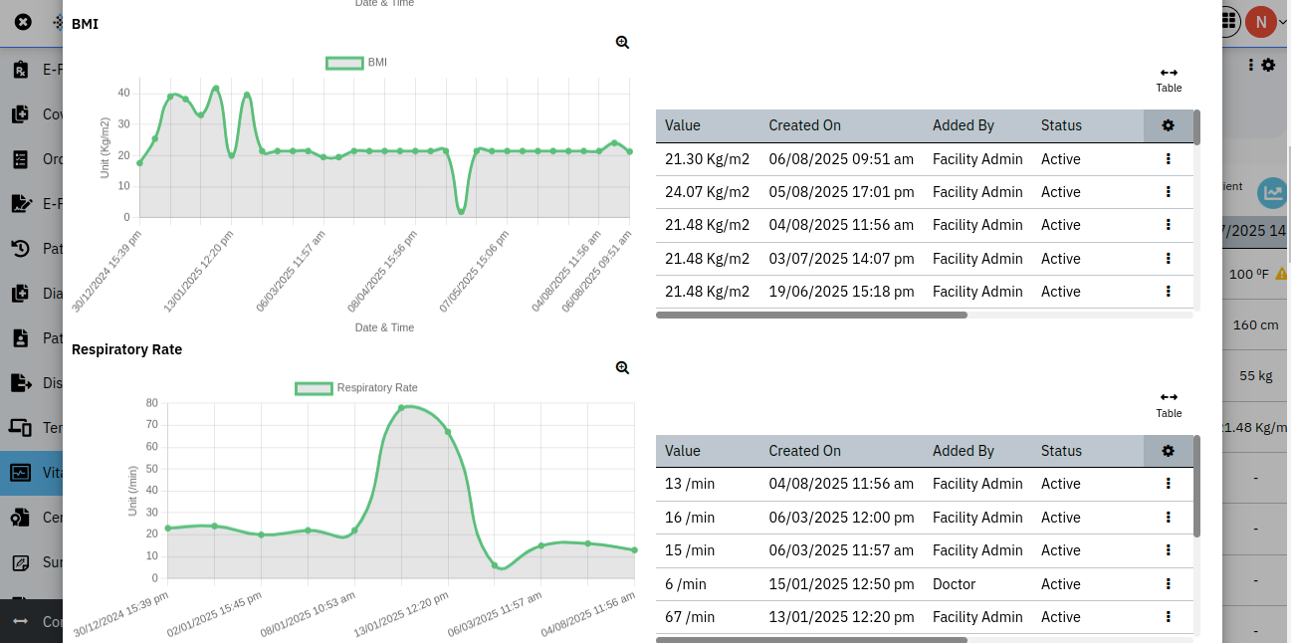Open the Certificates sidebar icon

tap(22, 517)
